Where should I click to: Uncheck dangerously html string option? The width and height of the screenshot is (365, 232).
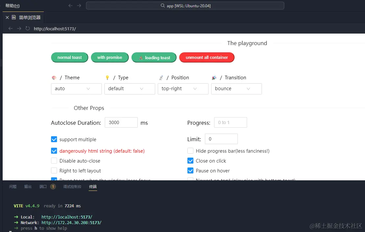(54, 151)
